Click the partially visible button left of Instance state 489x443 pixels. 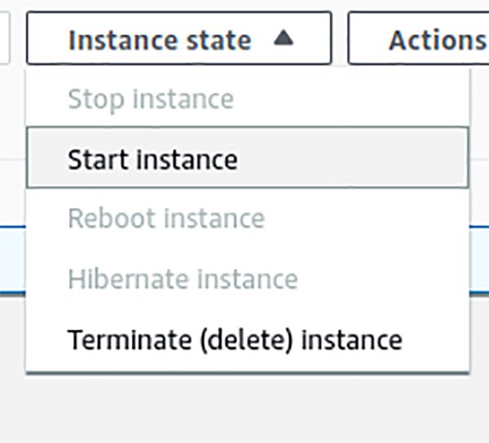[x=4, y=37]
